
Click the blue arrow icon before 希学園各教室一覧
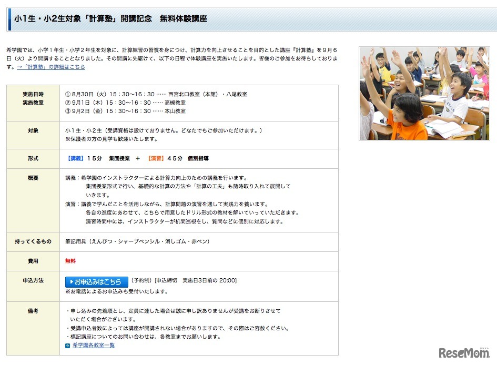(67, 347)
